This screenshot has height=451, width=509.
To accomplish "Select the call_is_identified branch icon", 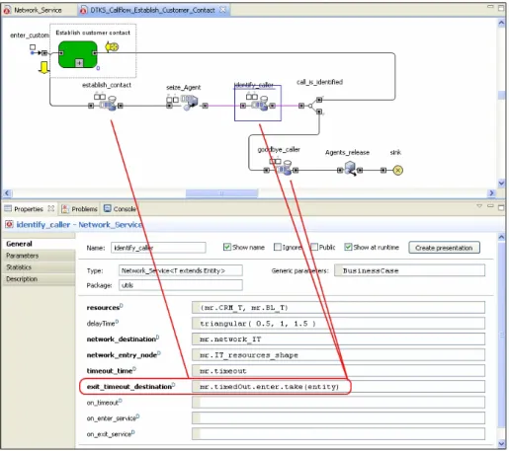I will [x=310, y=106].
